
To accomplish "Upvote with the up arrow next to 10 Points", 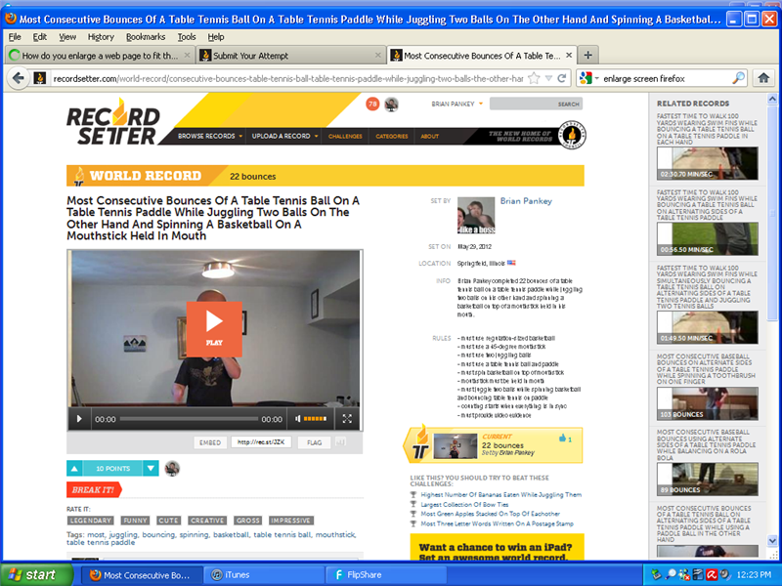I will click(74, 469).
